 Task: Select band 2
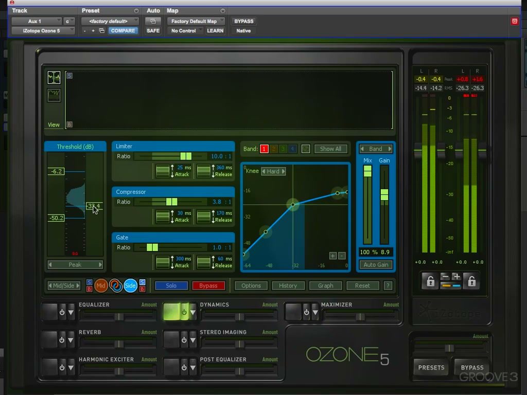point(274,149)
